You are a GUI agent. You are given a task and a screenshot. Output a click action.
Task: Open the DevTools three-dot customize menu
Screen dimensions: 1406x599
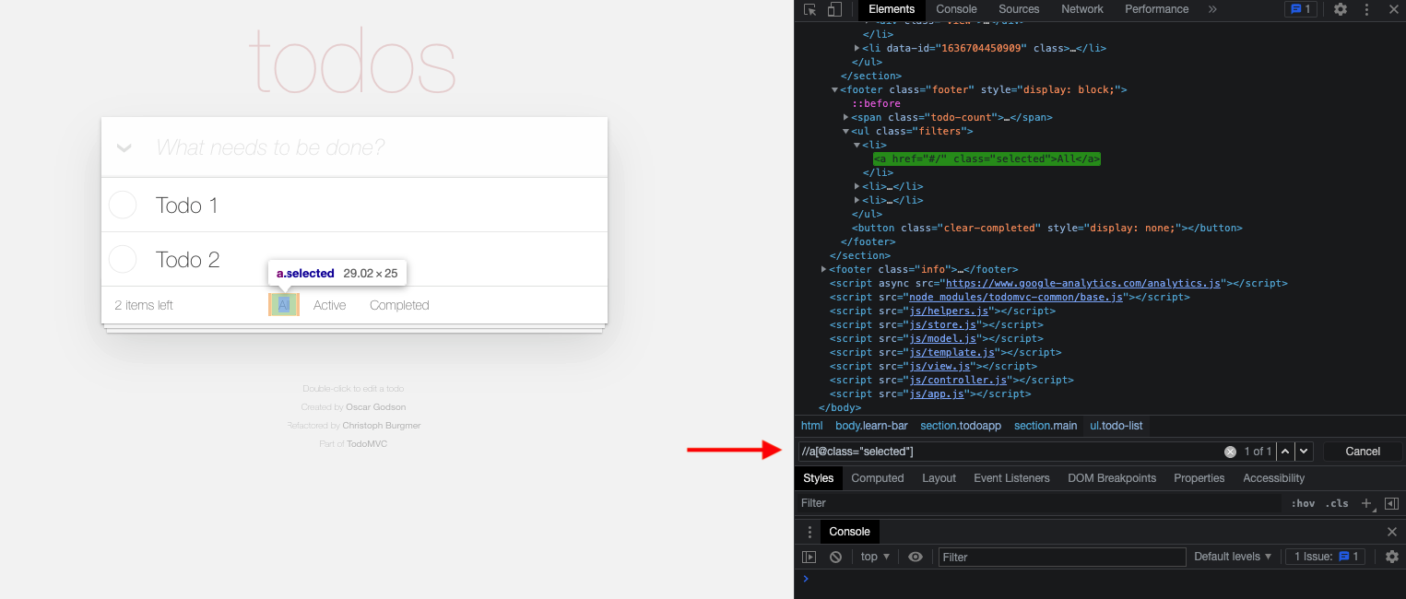point(1367,9)
